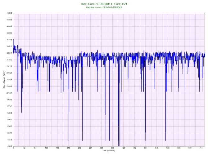Click the 827.5 y-axis value

(x=10, y=140)
